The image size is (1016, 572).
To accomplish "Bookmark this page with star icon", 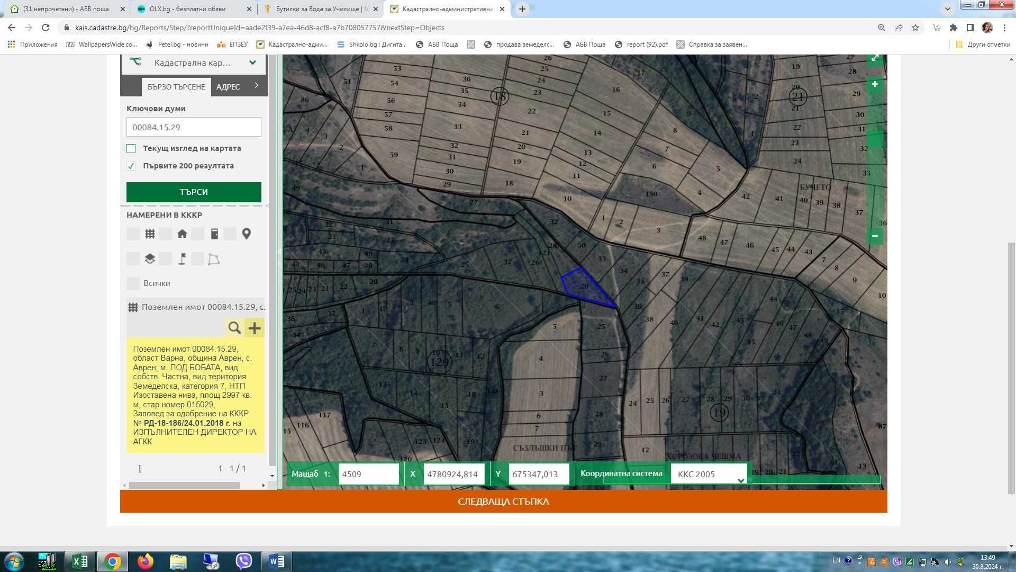I will (915, 28).
